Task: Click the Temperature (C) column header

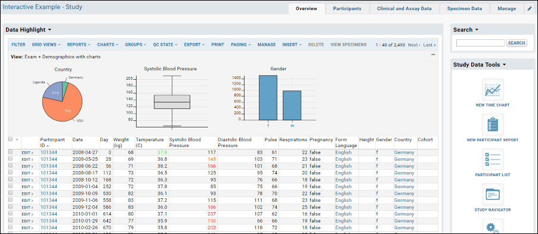Action: (150, 142)
